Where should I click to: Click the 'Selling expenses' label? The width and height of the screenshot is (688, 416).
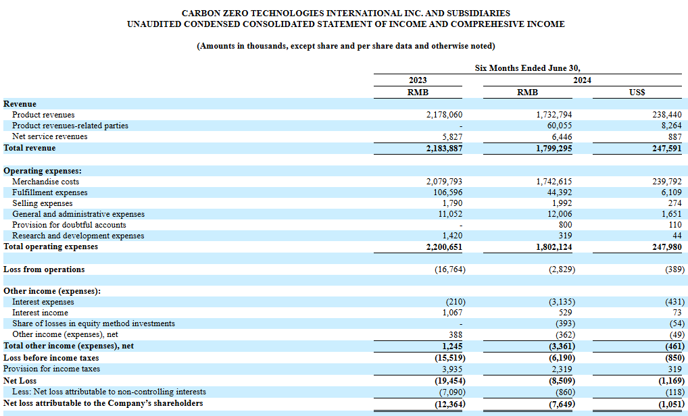(x=42, y=203)
